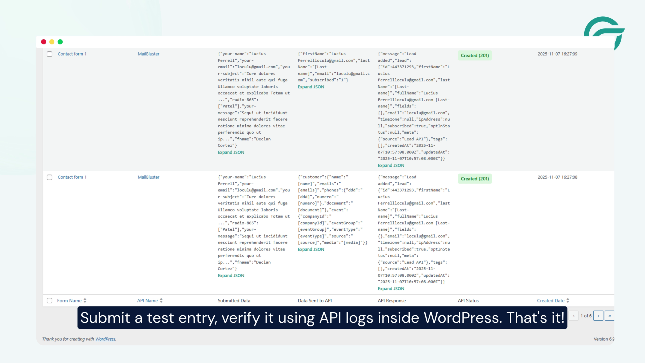Check the second log entry's checkbox
645x363 pixels.
coord(49,177)
